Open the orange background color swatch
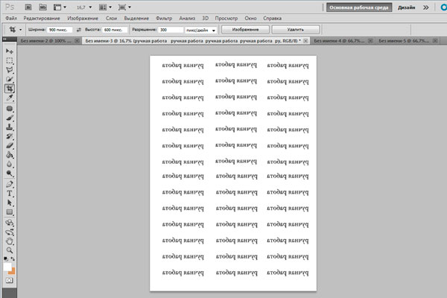The height and width of the screenshot is (298, 447). pos(13,271)
